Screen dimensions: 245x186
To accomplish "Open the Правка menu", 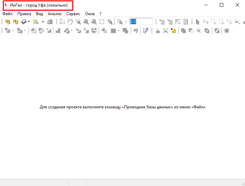I will point(24,14).
